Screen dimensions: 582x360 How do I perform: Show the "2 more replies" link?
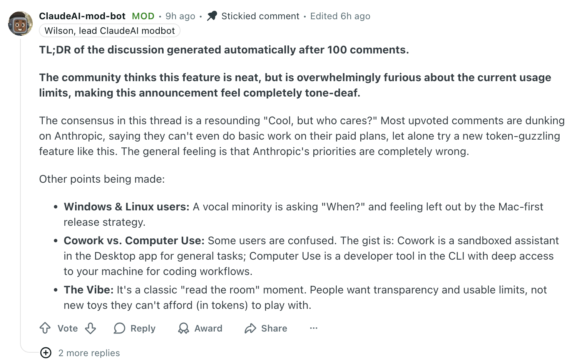tap(89, 353)
